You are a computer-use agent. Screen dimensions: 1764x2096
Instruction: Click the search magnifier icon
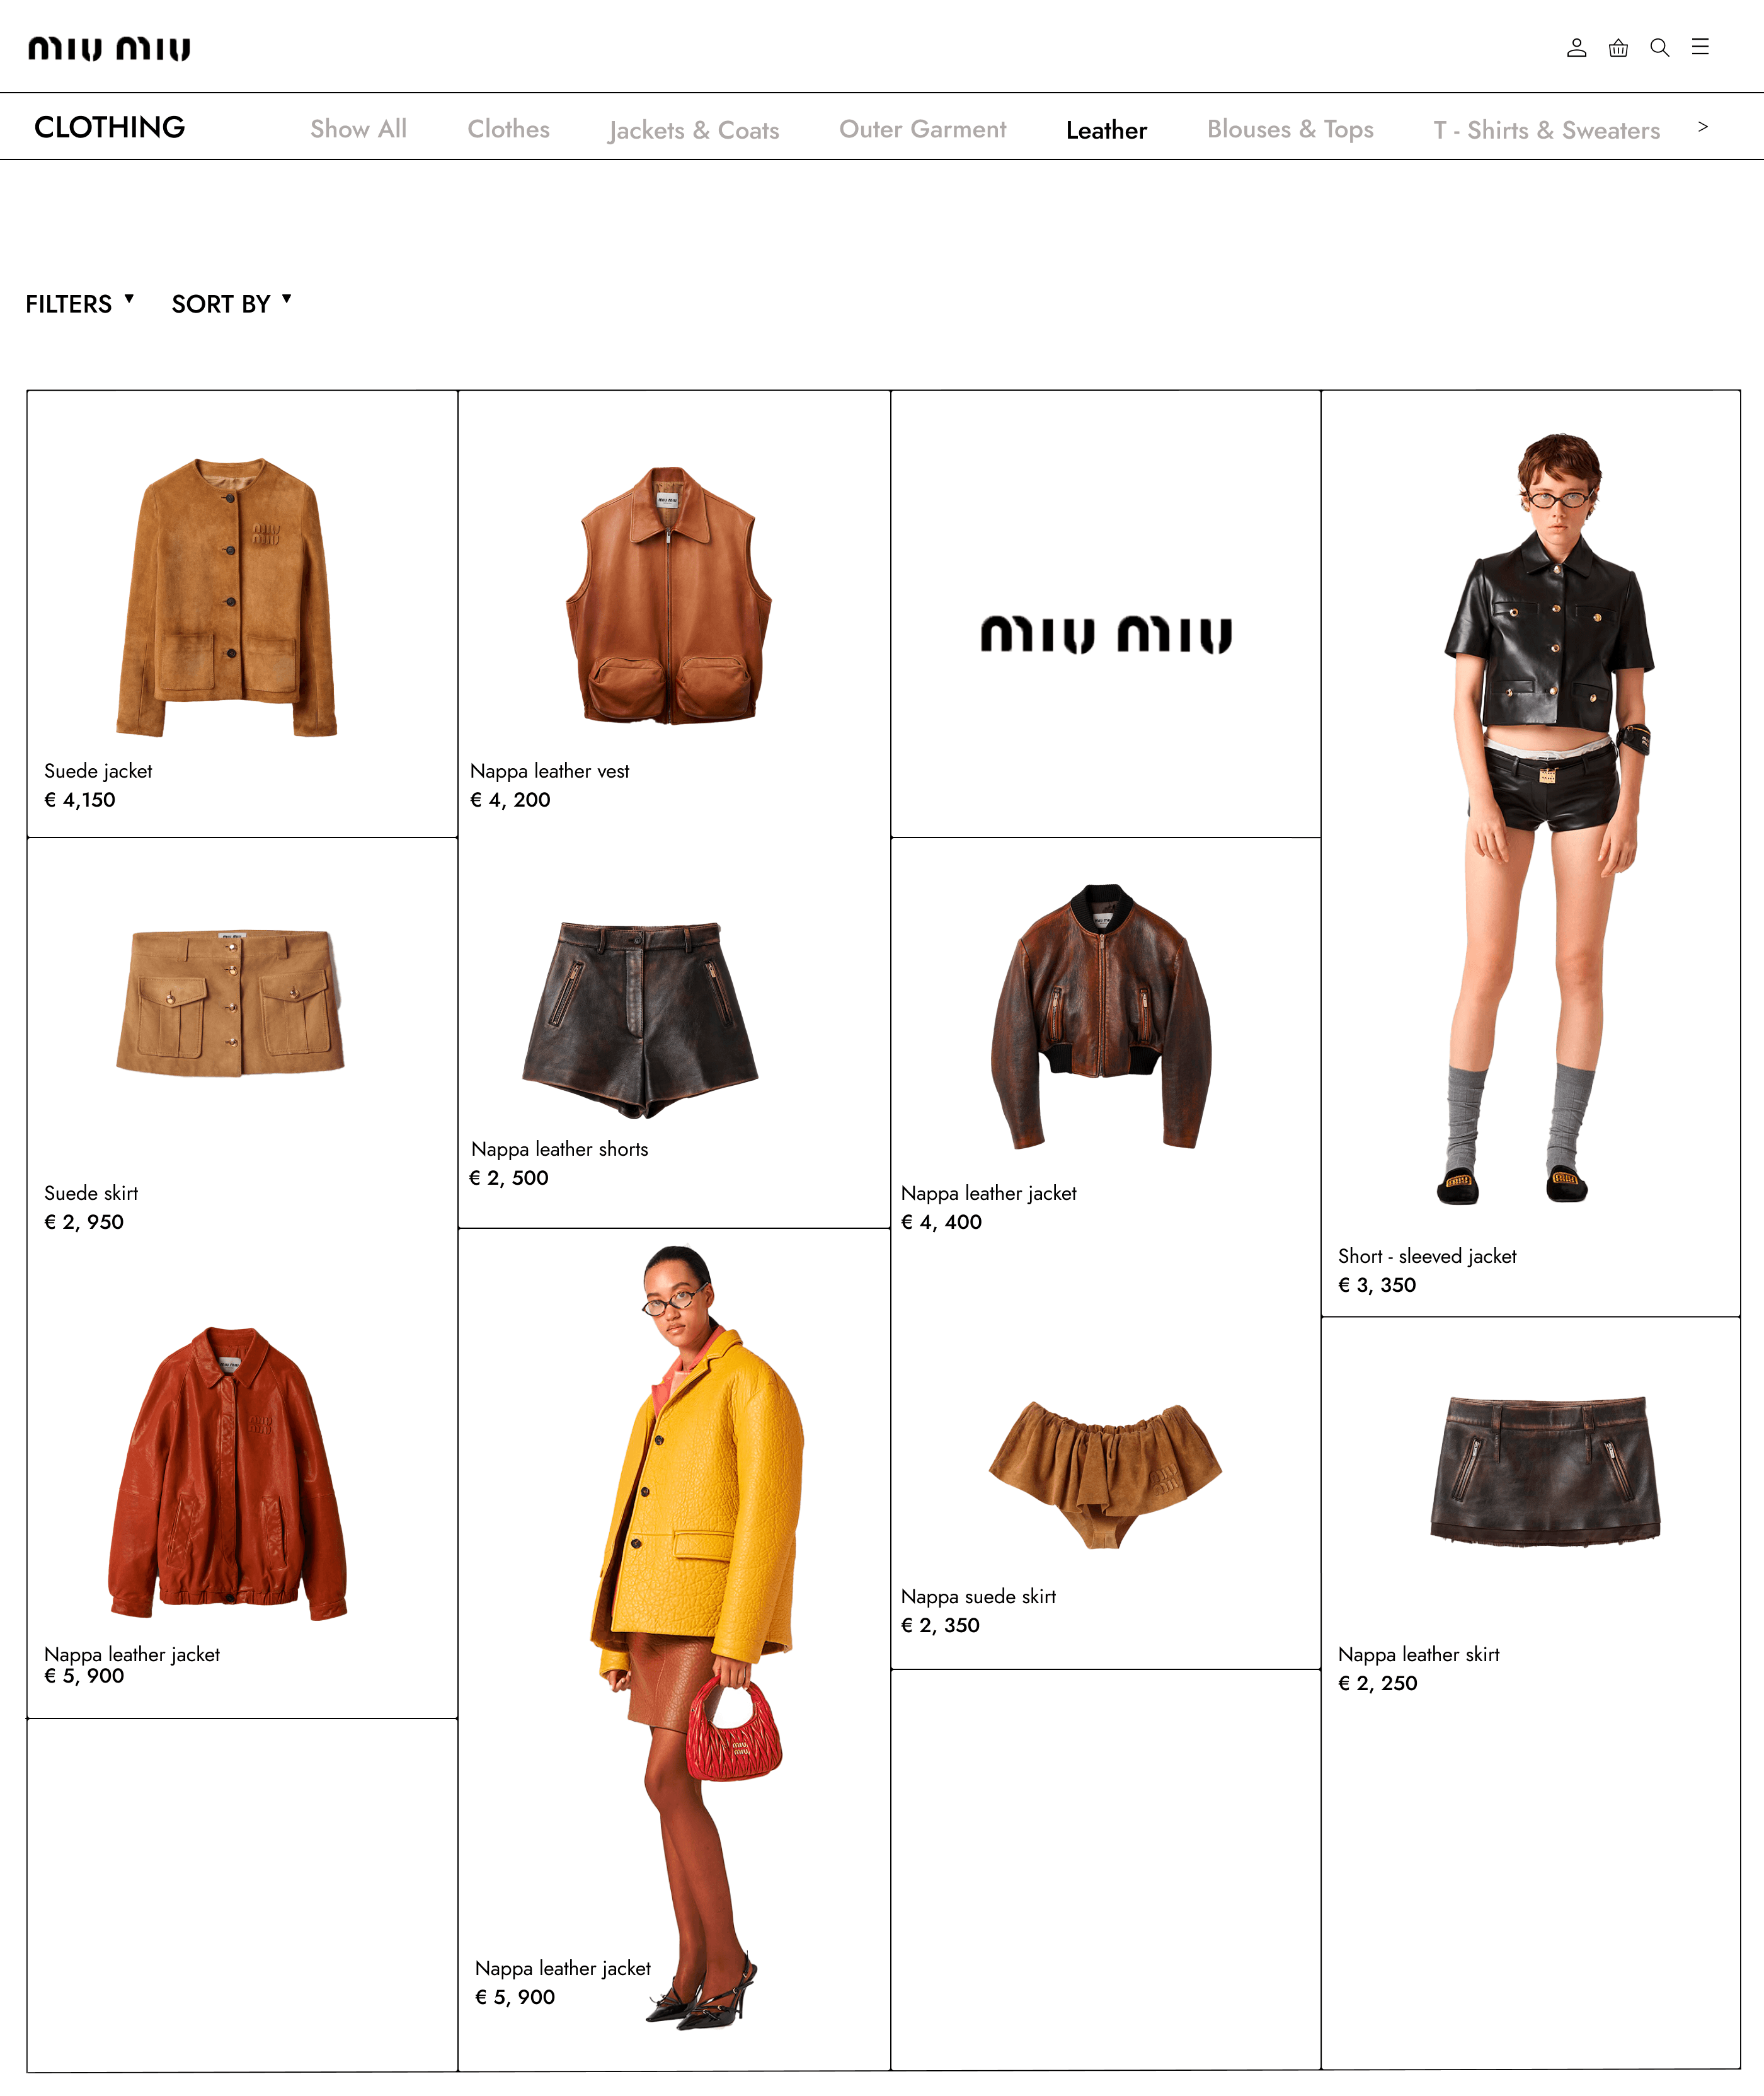pyautogui.click(x=1659, y=47)
